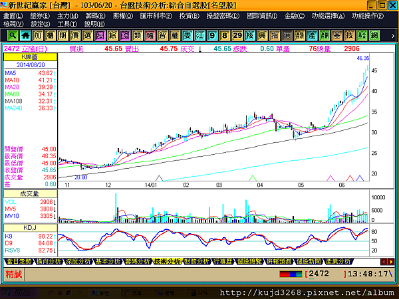Click the number 29 toolbar icon
399x299 pixels.
pyautogui.click(x=237, y=35)
